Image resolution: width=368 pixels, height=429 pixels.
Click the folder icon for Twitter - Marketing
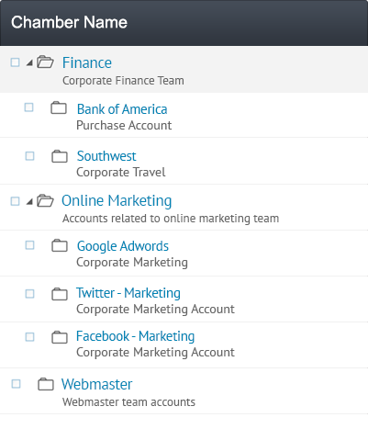pyautogui.click(x=60, y=294)
